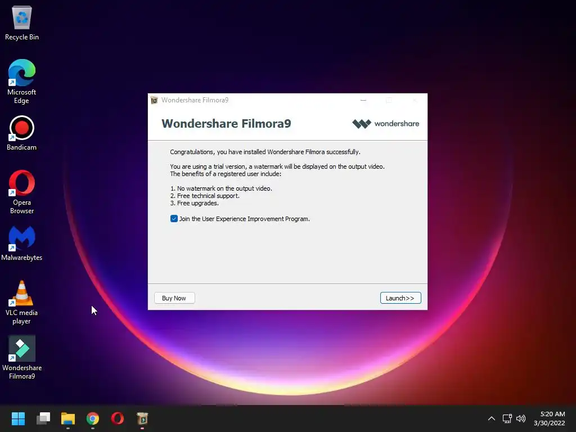Open Task View in the taskbar
Image resolution: width=576 pixels, height=432 pixels.
pos(43,418)
